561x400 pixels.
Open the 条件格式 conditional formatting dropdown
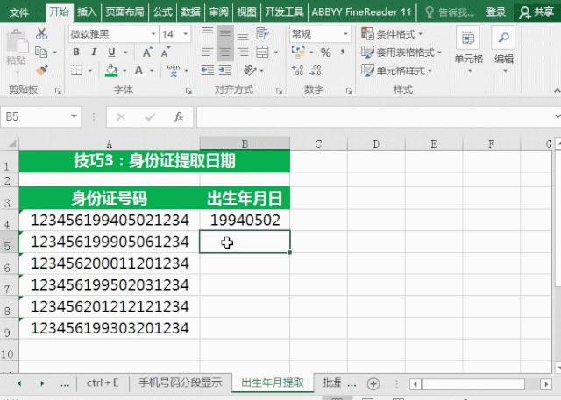[400, 34]
